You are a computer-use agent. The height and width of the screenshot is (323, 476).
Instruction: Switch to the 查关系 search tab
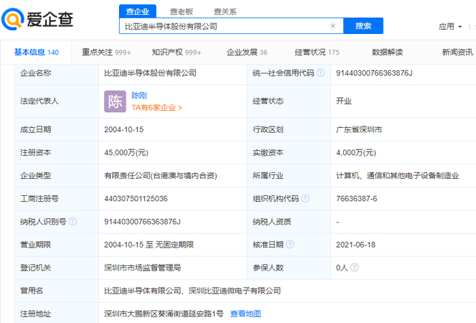tap(225, 12)
